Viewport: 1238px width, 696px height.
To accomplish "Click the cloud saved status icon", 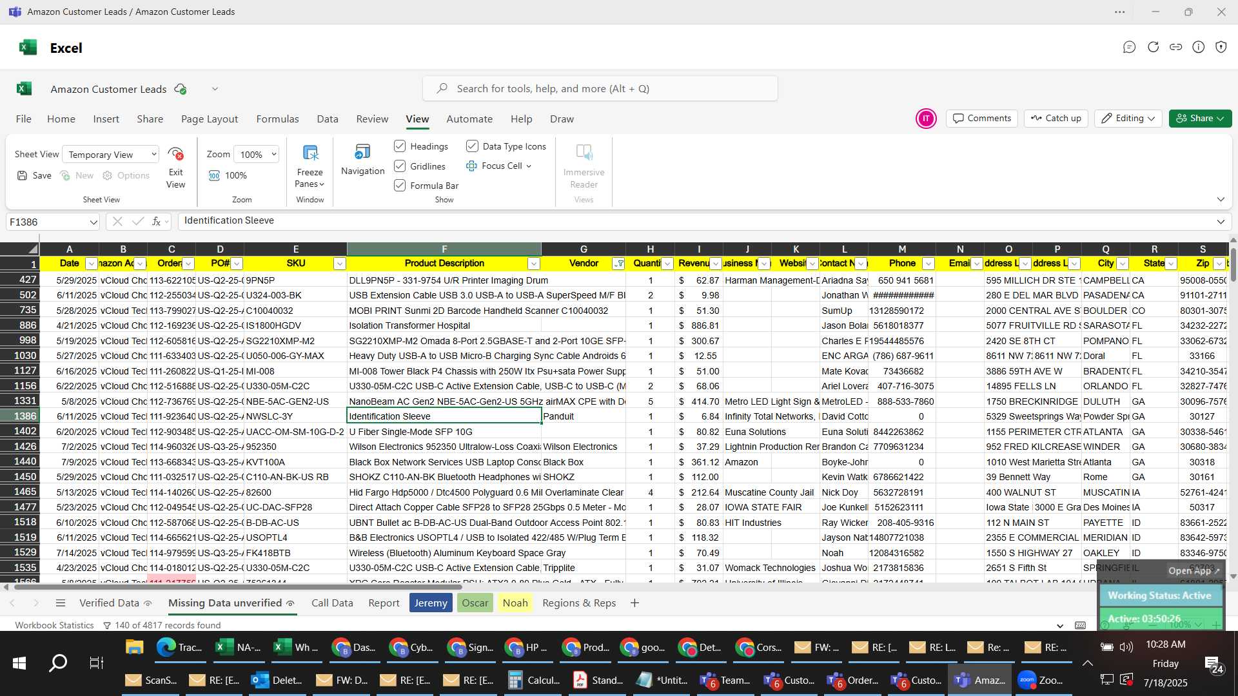I will (181, 89).
